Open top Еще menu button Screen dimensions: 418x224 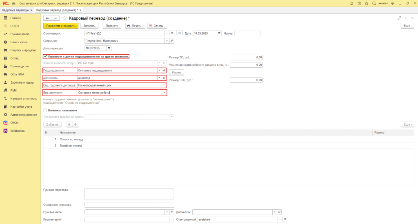tap(407, 26)
